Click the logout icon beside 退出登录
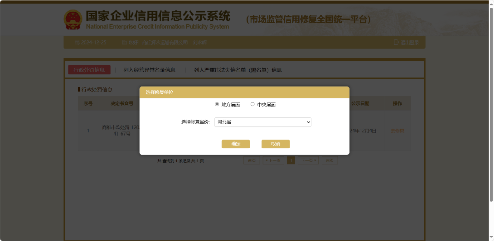 (x=396, y=42)
